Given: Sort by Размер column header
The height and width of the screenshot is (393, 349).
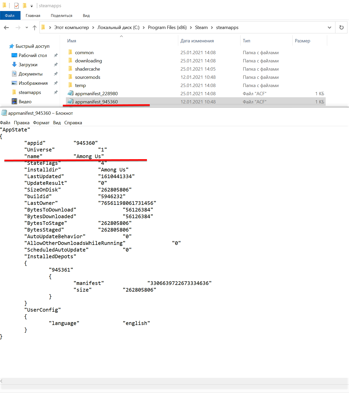Looking at the screenshot, I should pyautogui.click(x=303, y=41).
